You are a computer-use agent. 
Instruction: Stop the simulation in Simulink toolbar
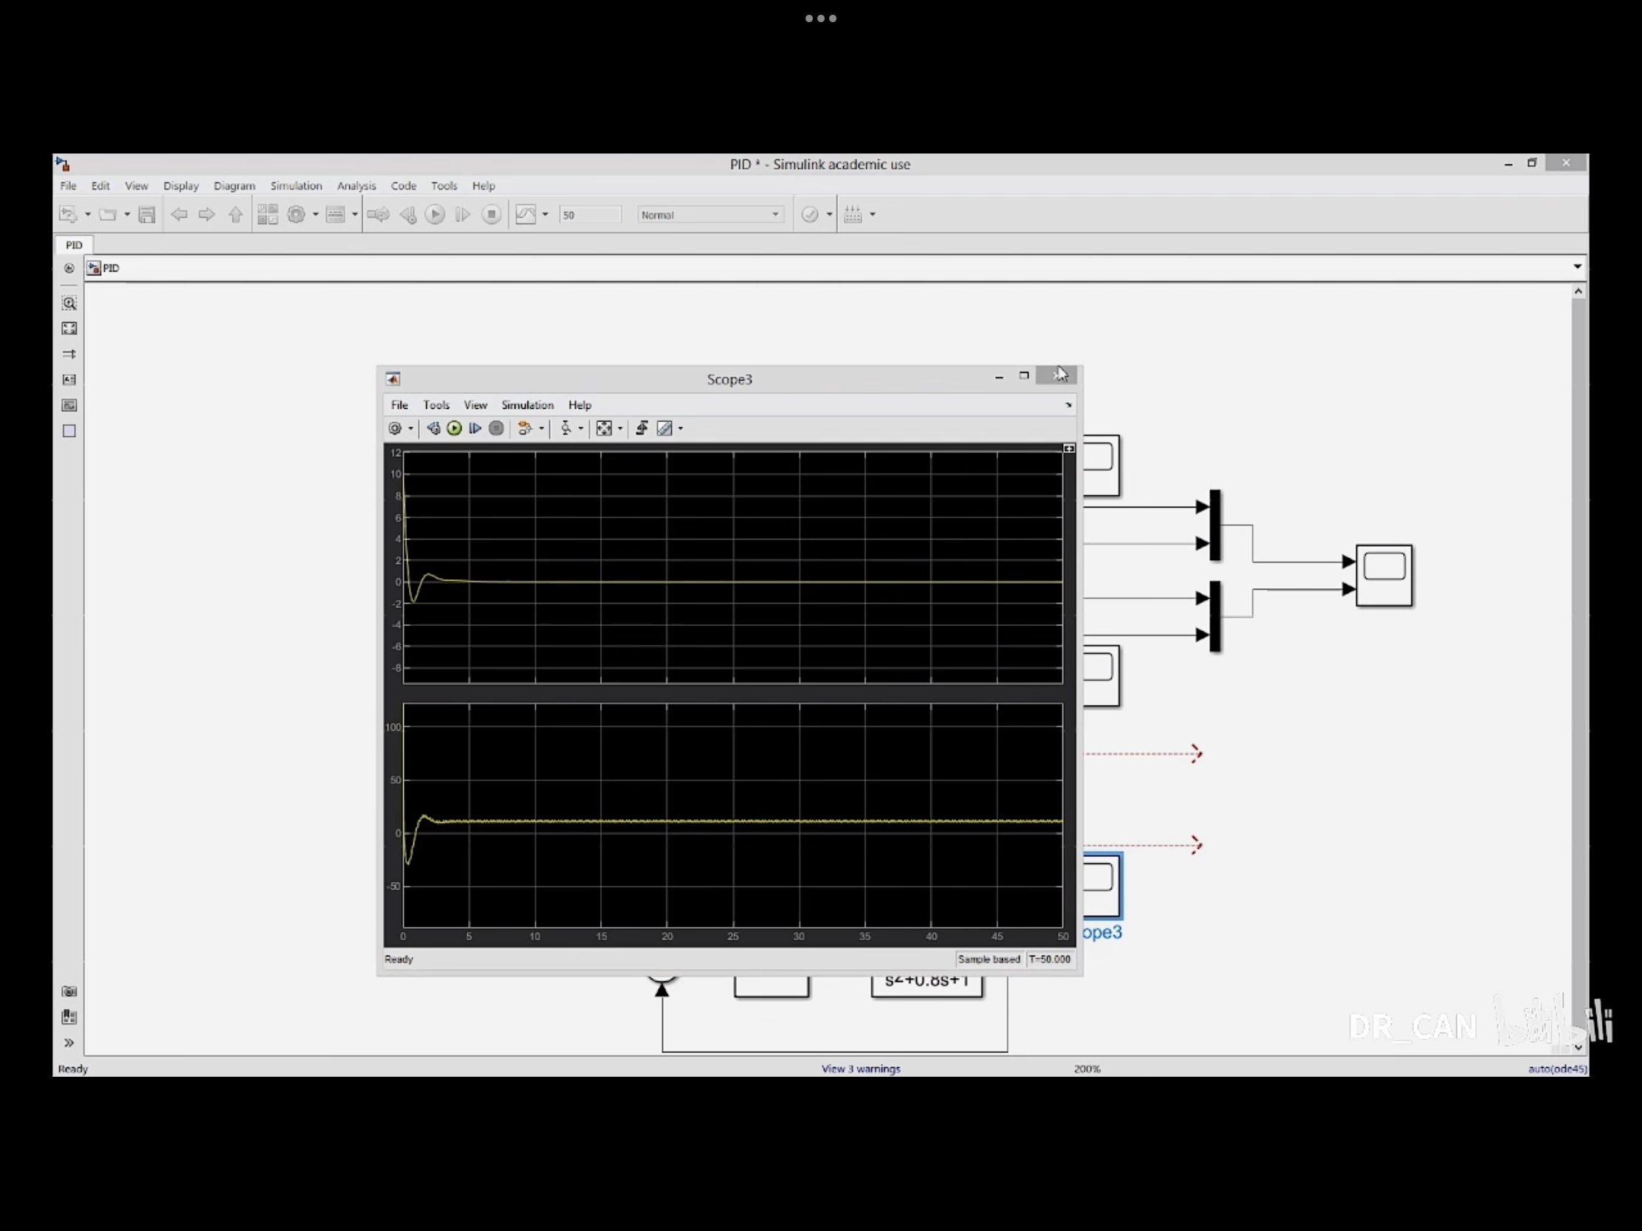tap(492, 215)
